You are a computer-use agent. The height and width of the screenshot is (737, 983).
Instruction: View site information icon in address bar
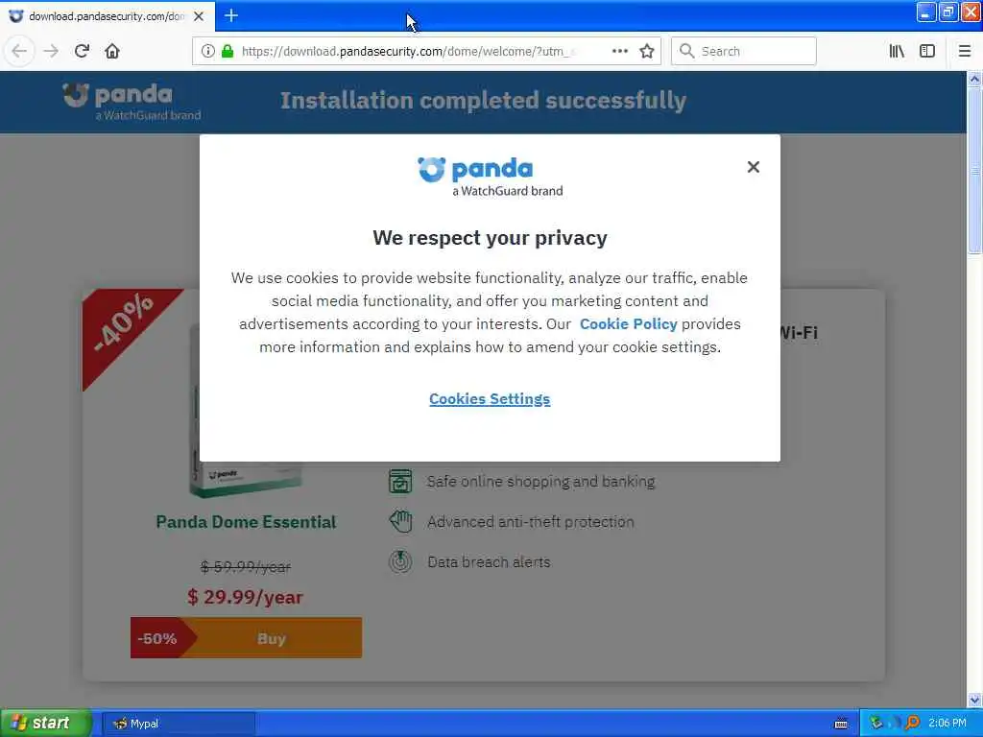tap(207, 52)
